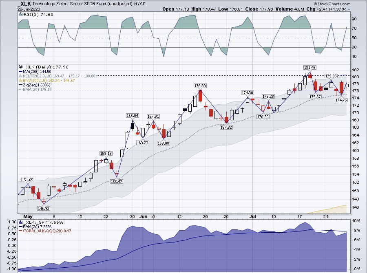Click the May label on date axis
Image resolution: width=367 pixels, height=273 pixels.
click(28, 217)
